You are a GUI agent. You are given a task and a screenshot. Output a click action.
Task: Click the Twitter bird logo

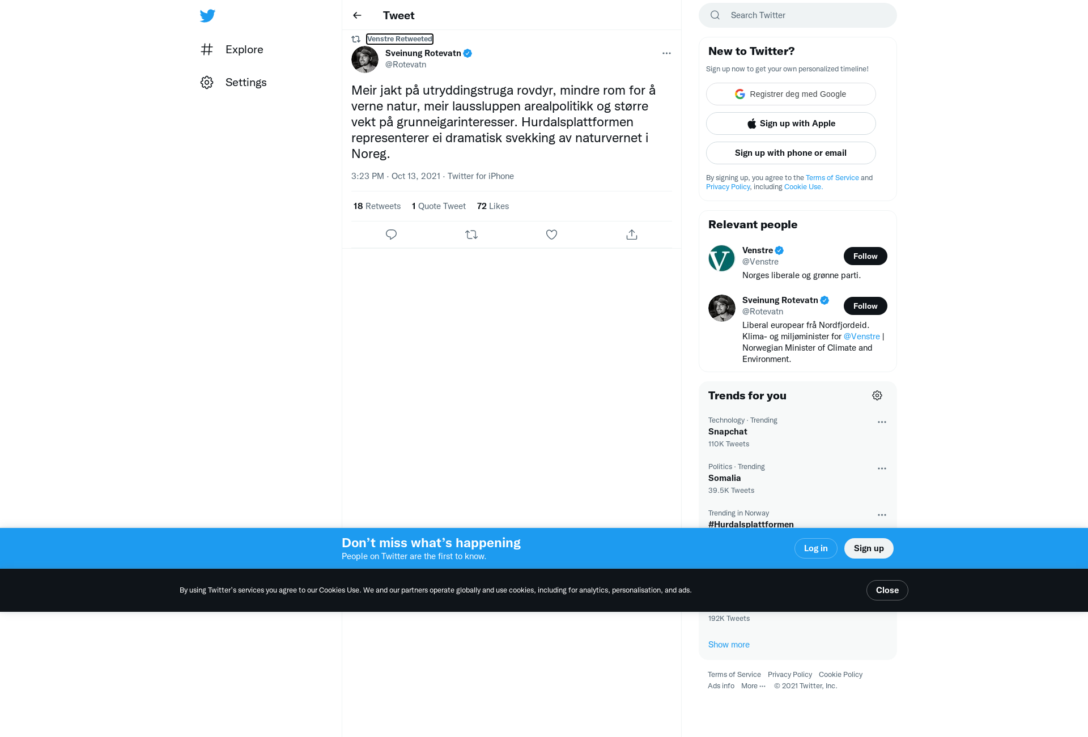[x=207, y=16]
